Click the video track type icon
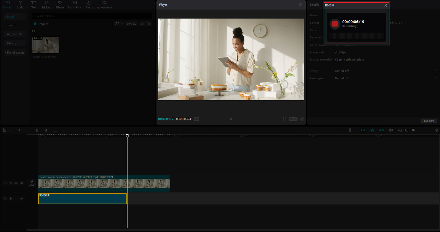The height and width of the screenshot is (232, 440). [5, 183]
